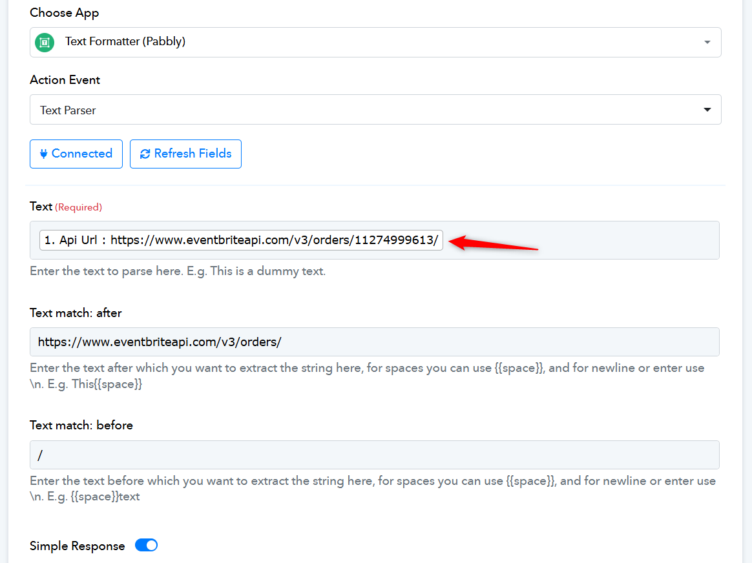Click helper text 'Enter the text to parse here'
Screen dimensions: 752x563
178,271
